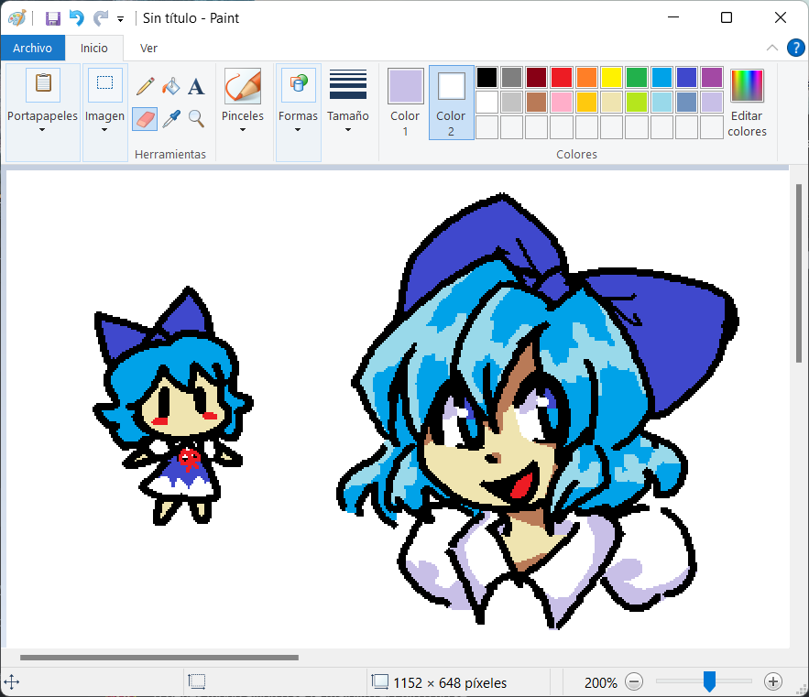809x697 pixels.
Task: Expand the Portapapeles dropdown arrow
Action: (x=42, y=129)
